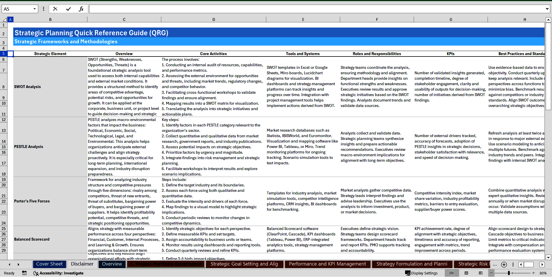Click the Insert Function (fx) icon
552x277 pixels.
[82, 9]
